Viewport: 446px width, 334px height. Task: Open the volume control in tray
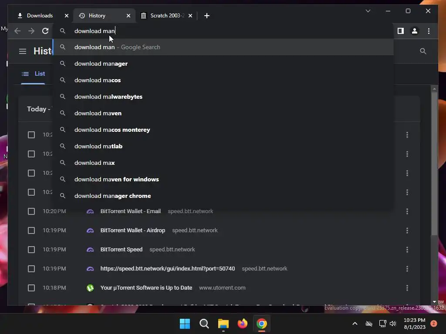pos(393,324)
